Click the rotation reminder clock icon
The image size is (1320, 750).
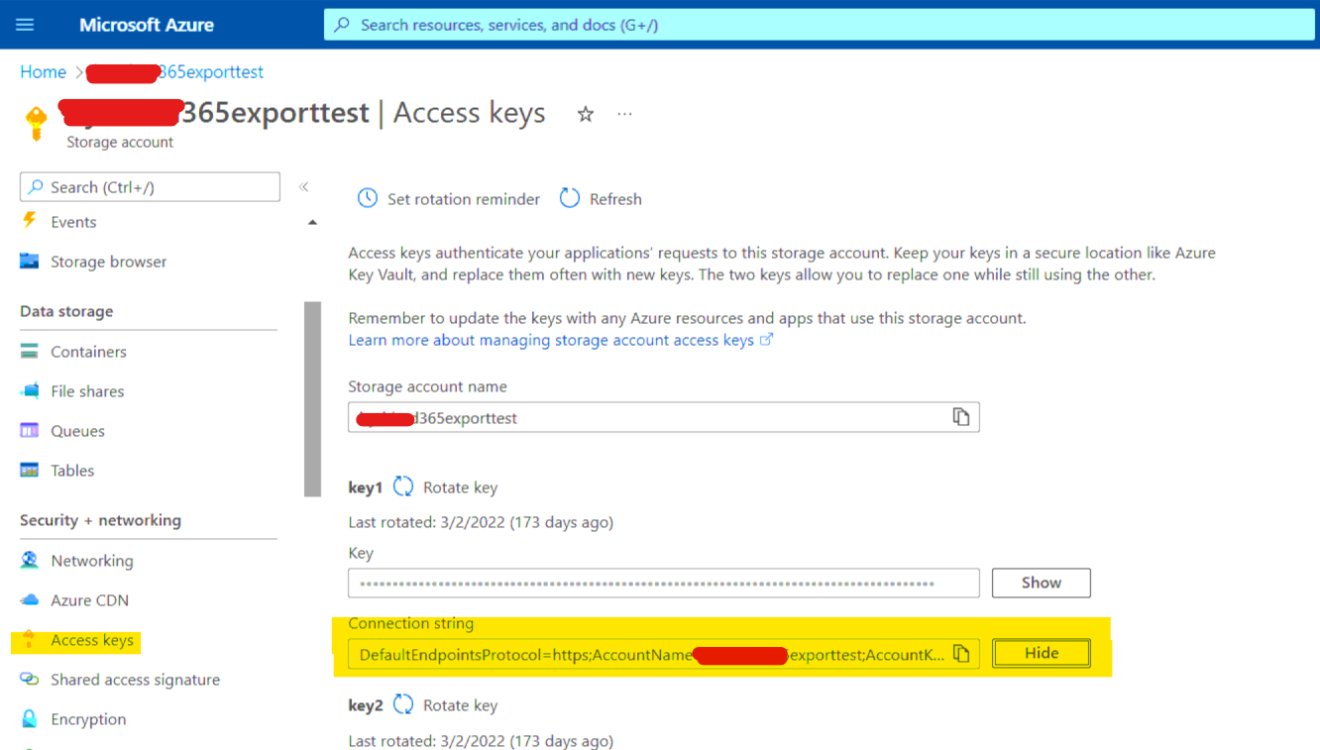[368, 198]
